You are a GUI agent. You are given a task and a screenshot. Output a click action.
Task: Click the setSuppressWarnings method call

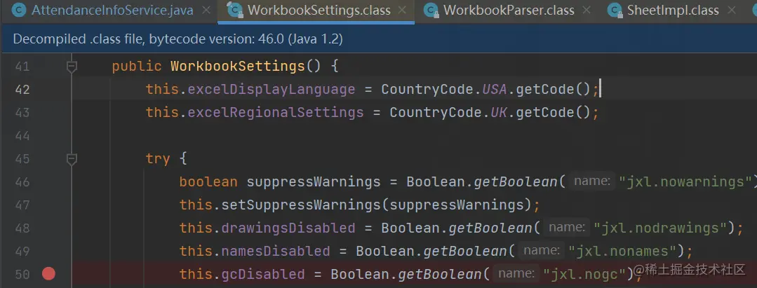(x=301, y=205)
